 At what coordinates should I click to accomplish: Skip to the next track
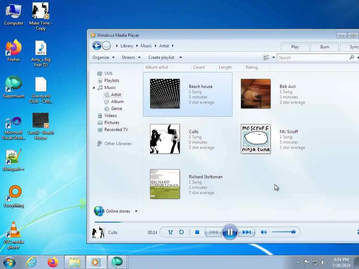(x=246, y=232)
